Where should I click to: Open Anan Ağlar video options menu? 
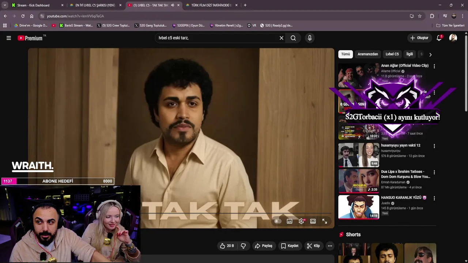pyautogui.click(x=434, y=66)
